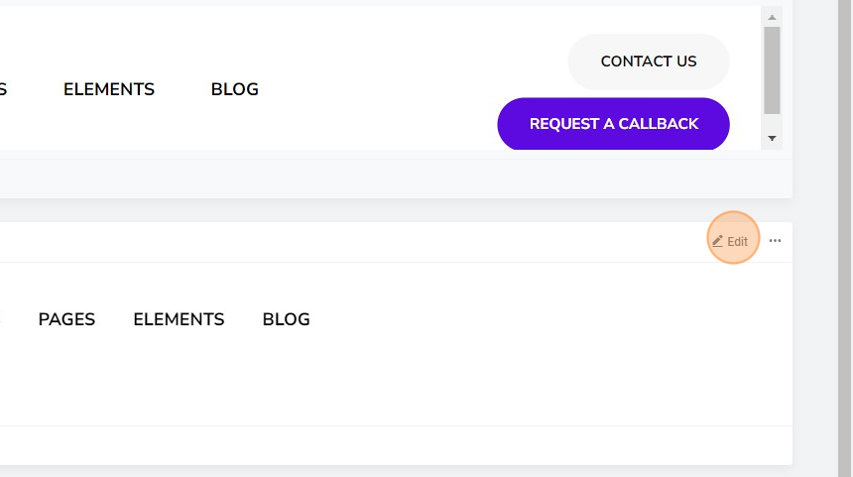Select BLOG in the upper header preview
Screen dimensions: 853x477
[x=234, y=89]
